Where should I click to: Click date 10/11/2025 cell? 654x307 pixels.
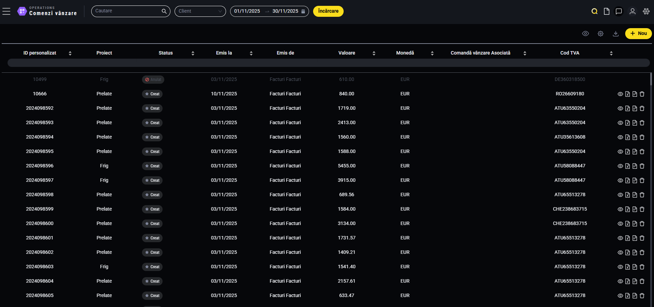coord(224,94)
